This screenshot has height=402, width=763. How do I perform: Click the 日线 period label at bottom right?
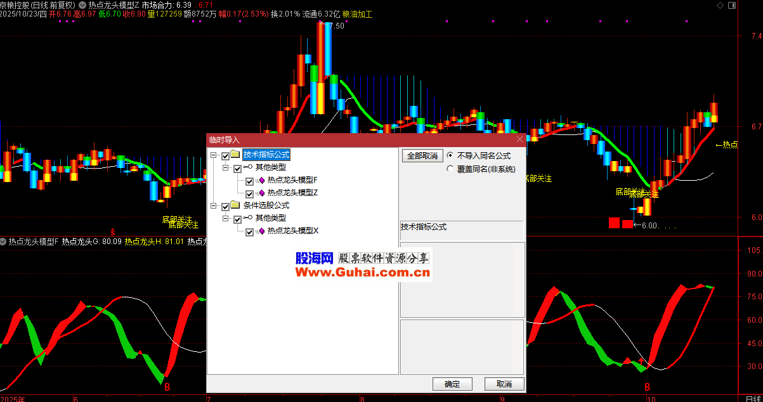point(753,398)
